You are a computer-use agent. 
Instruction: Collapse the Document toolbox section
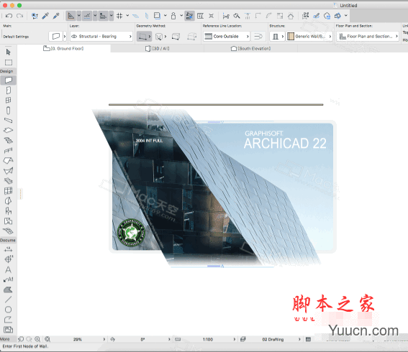(8, 240)
